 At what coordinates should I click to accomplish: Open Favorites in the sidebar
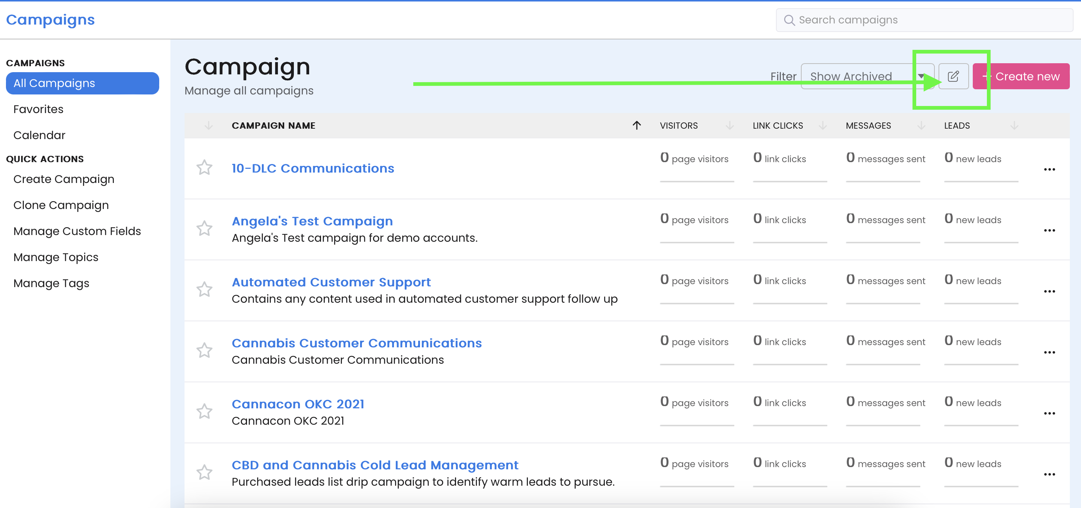point(38,109)
